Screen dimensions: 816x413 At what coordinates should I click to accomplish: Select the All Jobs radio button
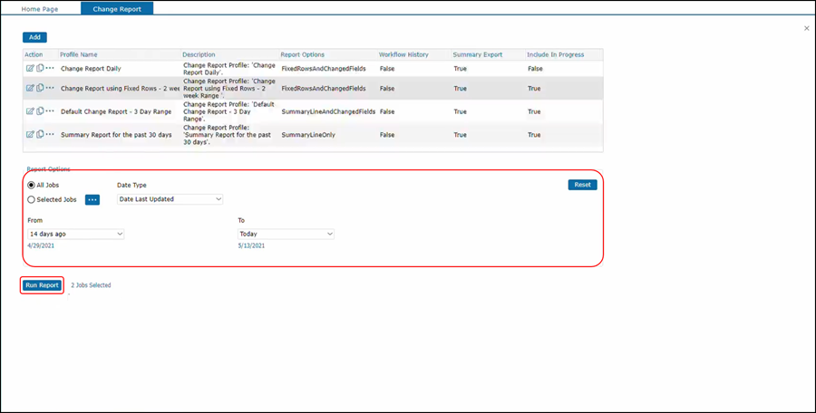coord(32,185)
